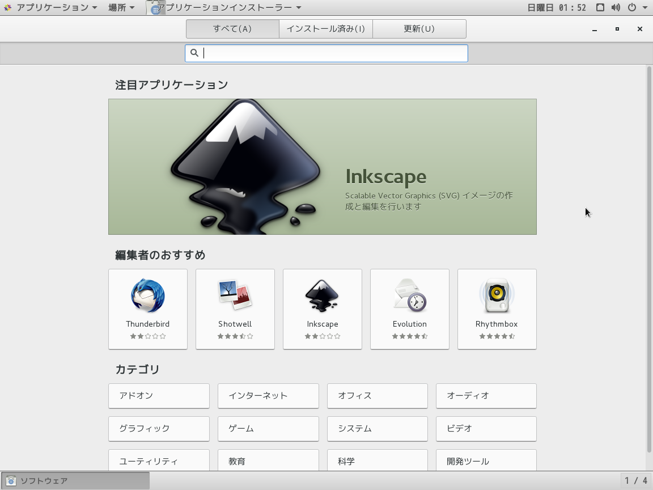Open the Rhythmbox app card icon

pyautogui.click(x=497, y=295)
